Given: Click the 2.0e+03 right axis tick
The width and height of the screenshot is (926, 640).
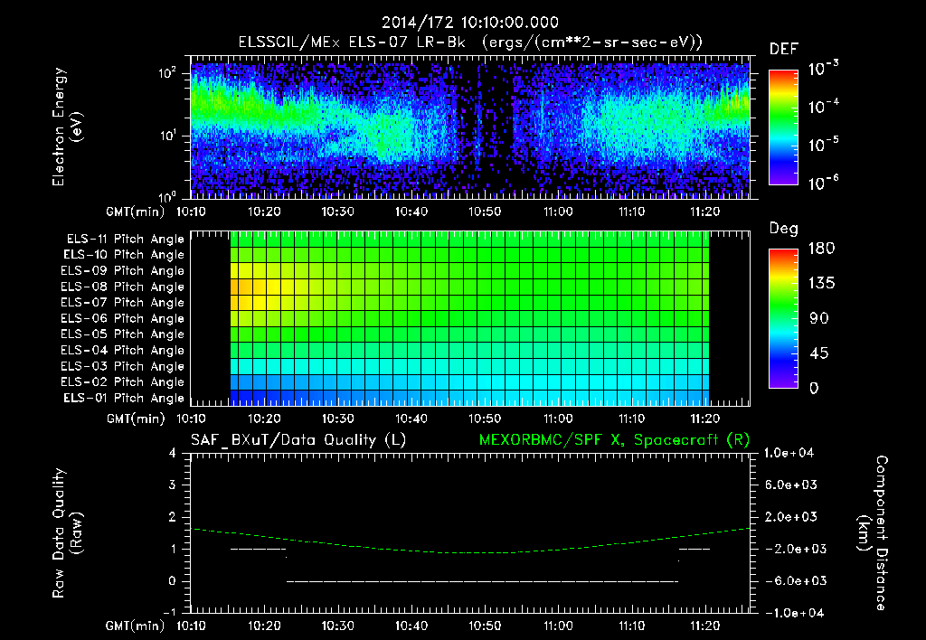Looking at the screenshot, I should point(791,517).
